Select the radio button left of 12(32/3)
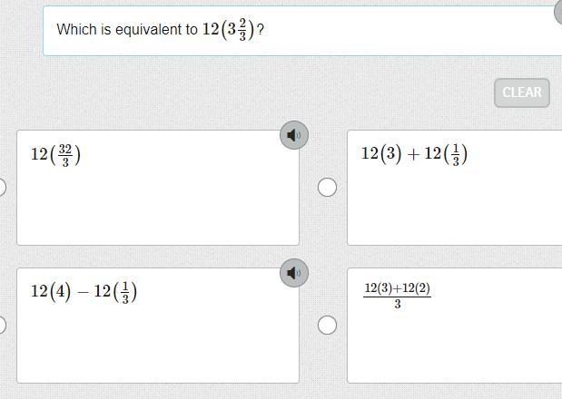 point(2,187)
